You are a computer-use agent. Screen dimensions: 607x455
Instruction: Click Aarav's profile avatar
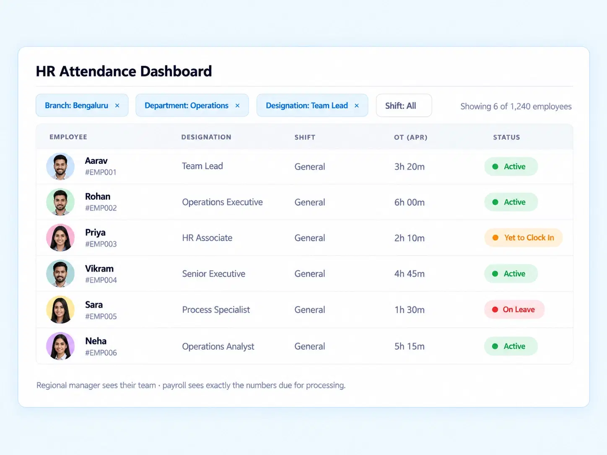point(60,166)
